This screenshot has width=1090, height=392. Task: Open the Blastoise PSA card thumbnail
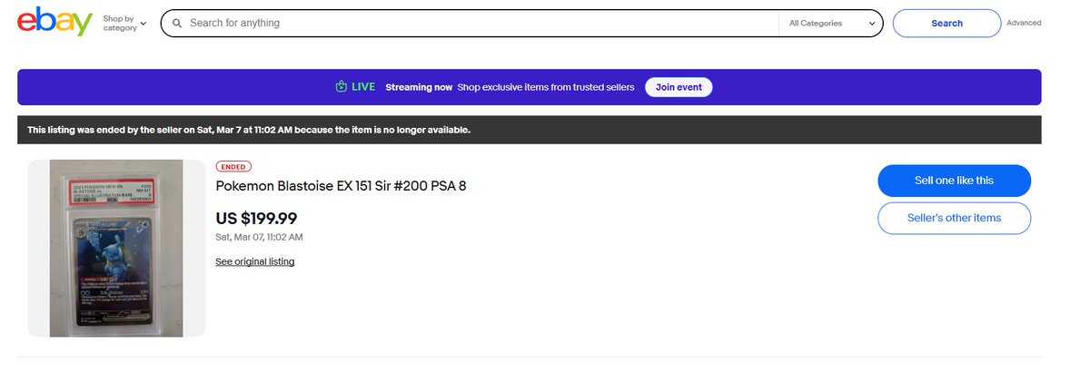116,249
